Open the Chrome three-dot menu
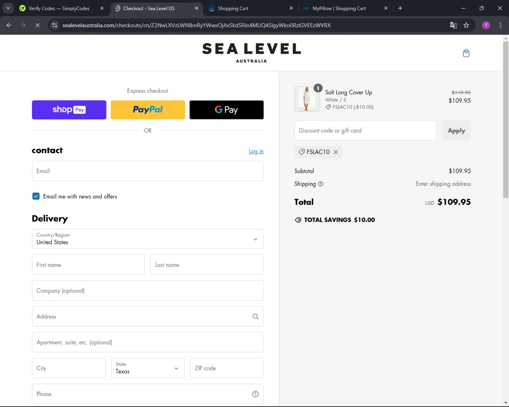This screenshot has width=509, height=407. tap(500, 25)
